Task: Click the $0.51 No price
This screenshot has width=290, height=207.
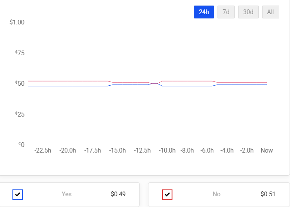Action: tap(268, 194)
